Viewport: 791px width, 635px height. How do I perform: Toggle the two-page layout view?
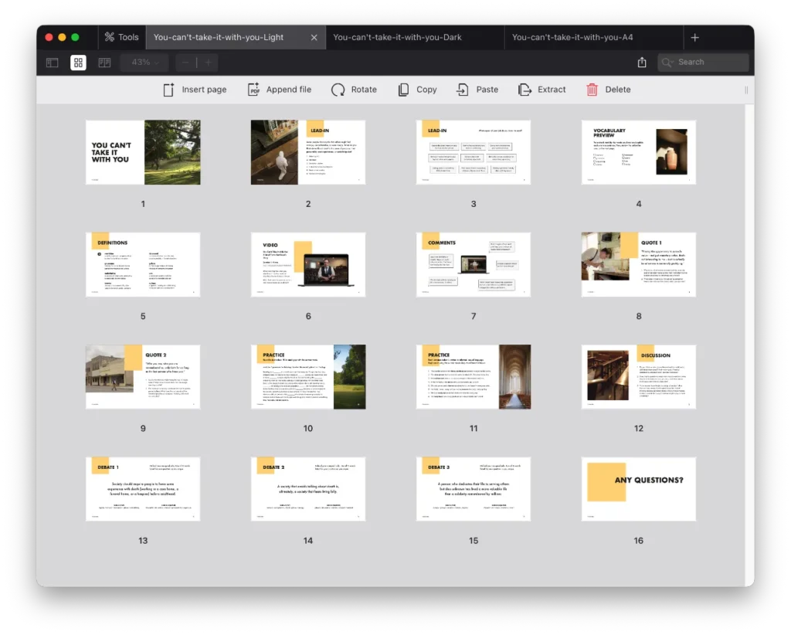tap(104, 63)
